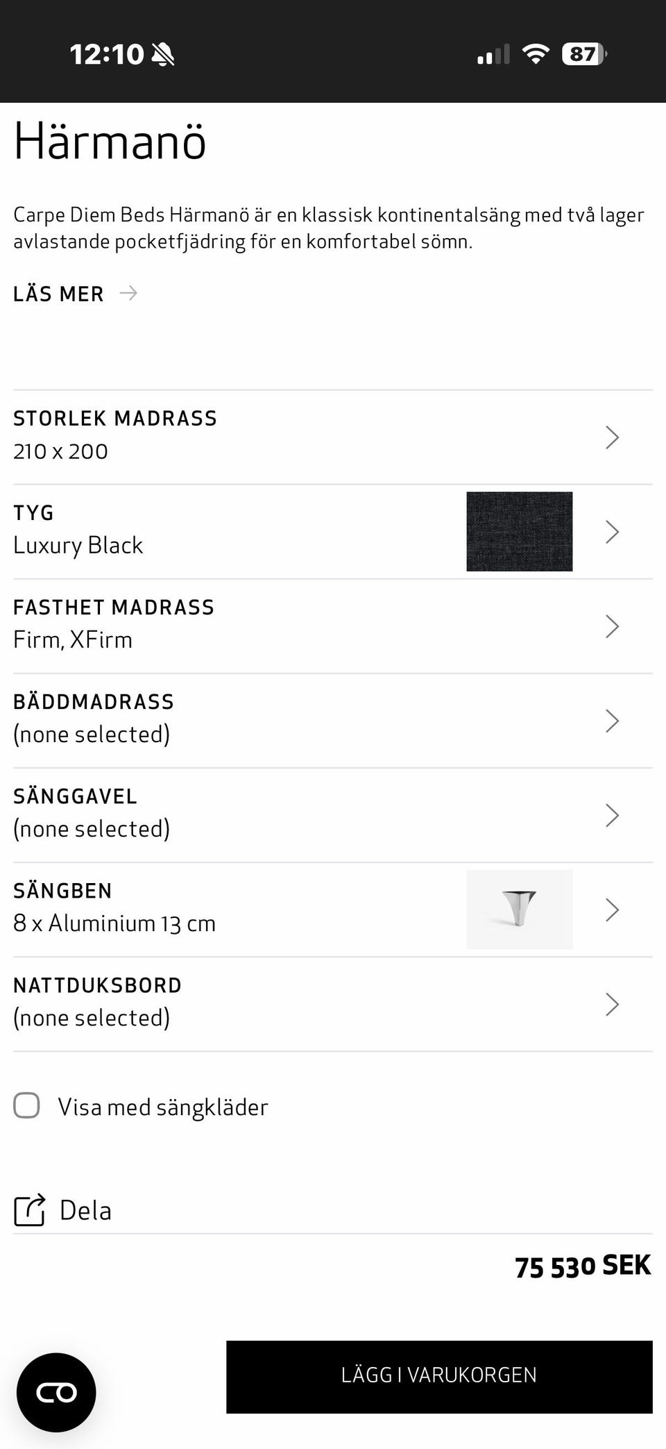The width and height of the screenshot is (666, 1449).
Task: Open the floating chat bubble icon
Action: (x=56, y=1392)
